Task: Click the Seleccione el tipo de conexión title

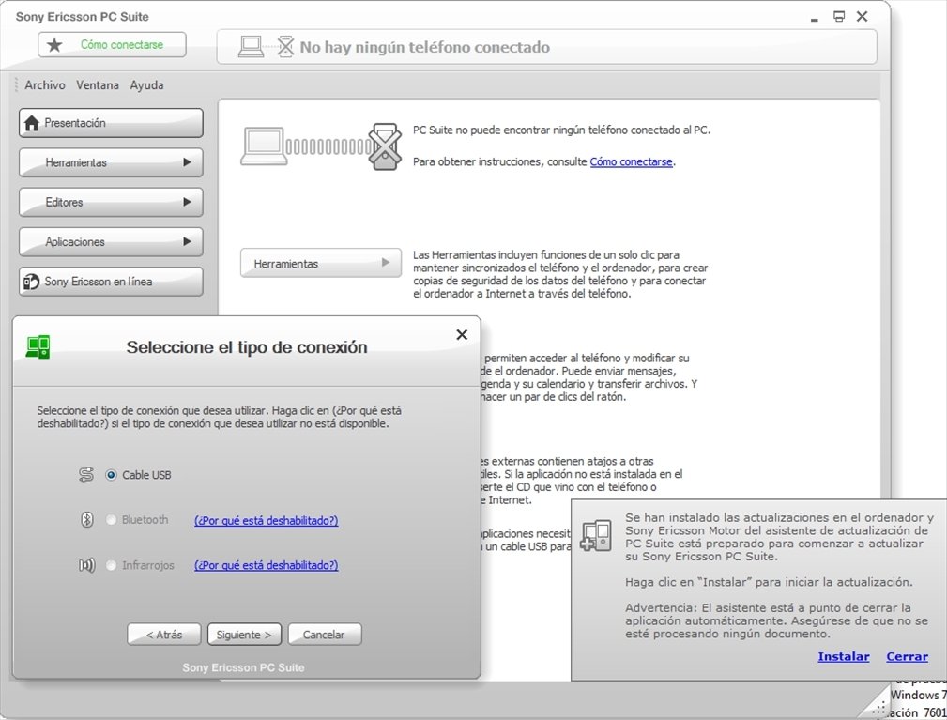Action: point(247,347)
